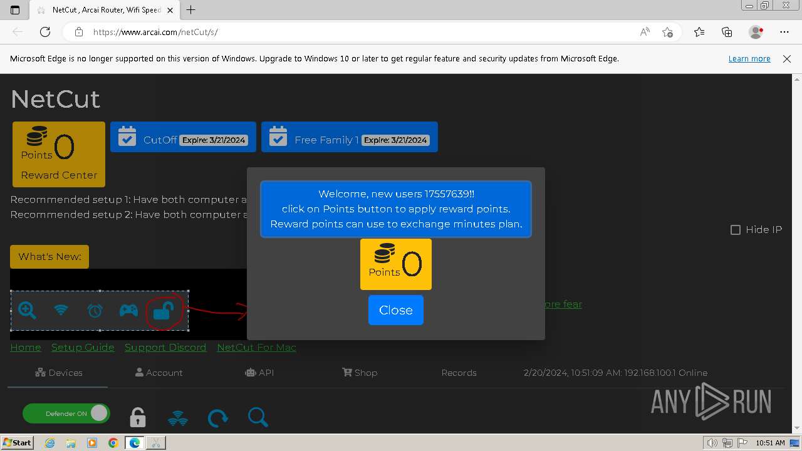Click the game controller icon in the What's New image
Screen dimensions: 802x451
pyautogui.click(x=128, y=310)
